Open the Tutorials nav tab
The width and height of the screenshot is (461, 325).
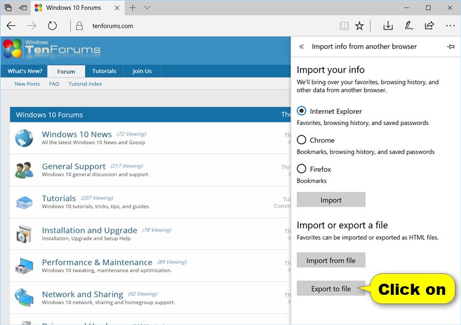point(104,71)
